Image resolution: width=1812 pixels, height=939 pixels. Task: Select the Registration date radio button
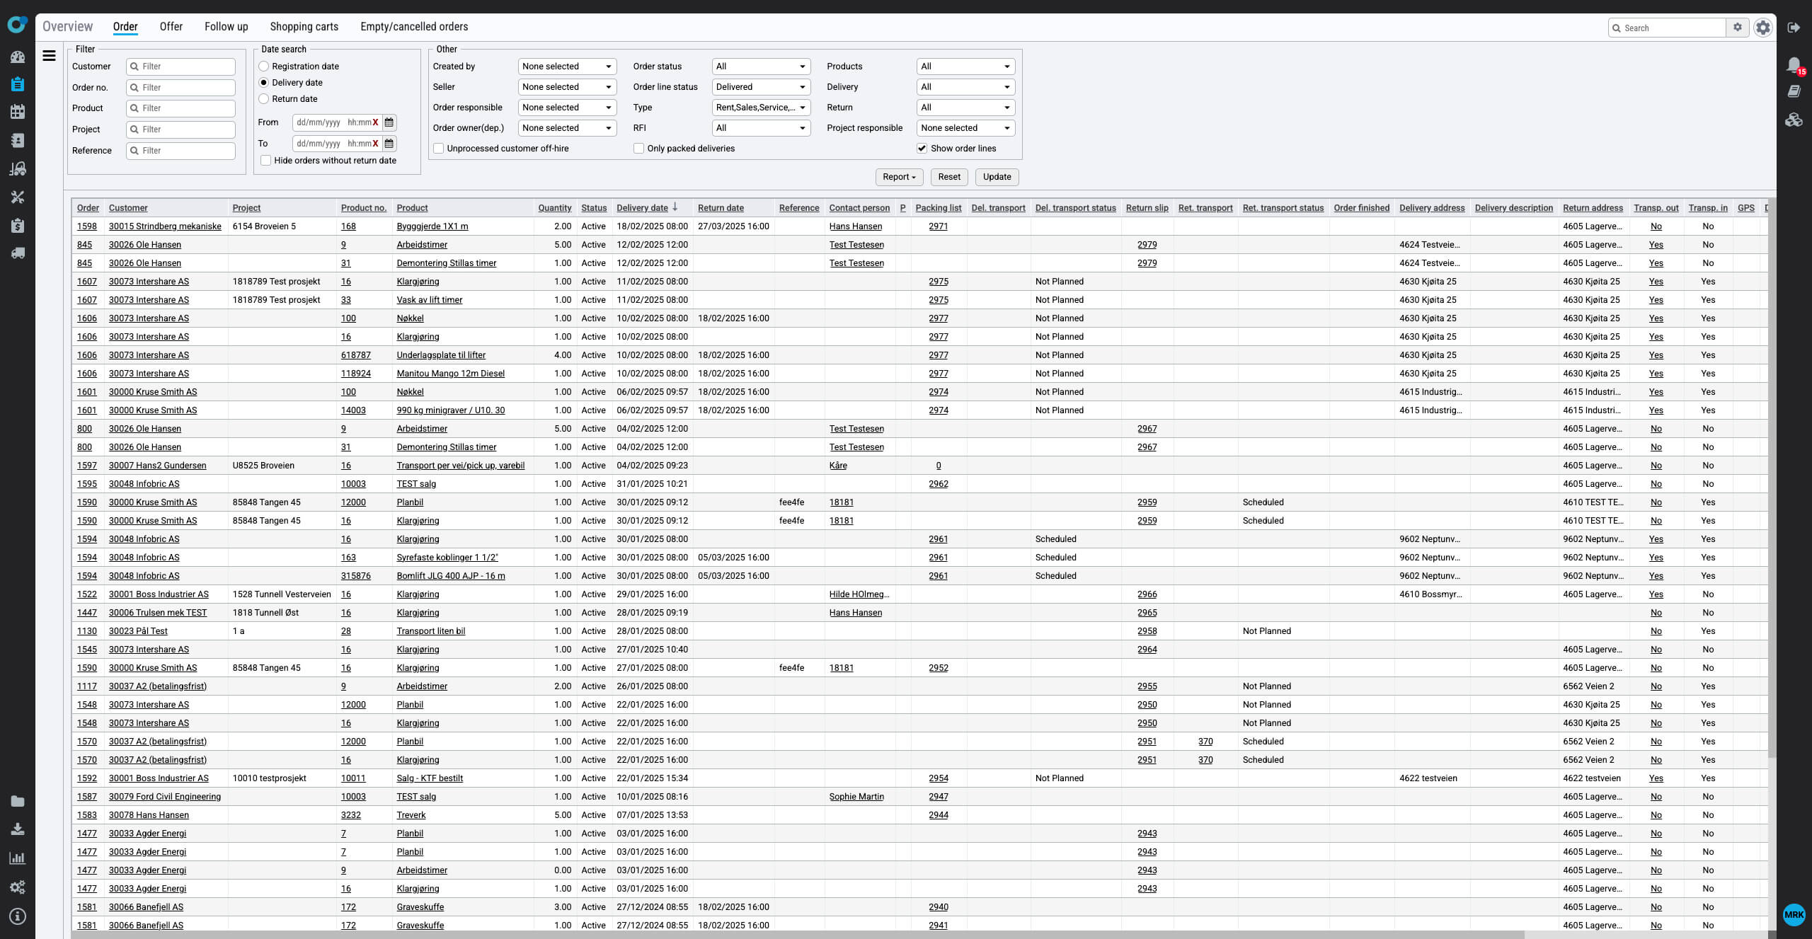pos(263,67)
